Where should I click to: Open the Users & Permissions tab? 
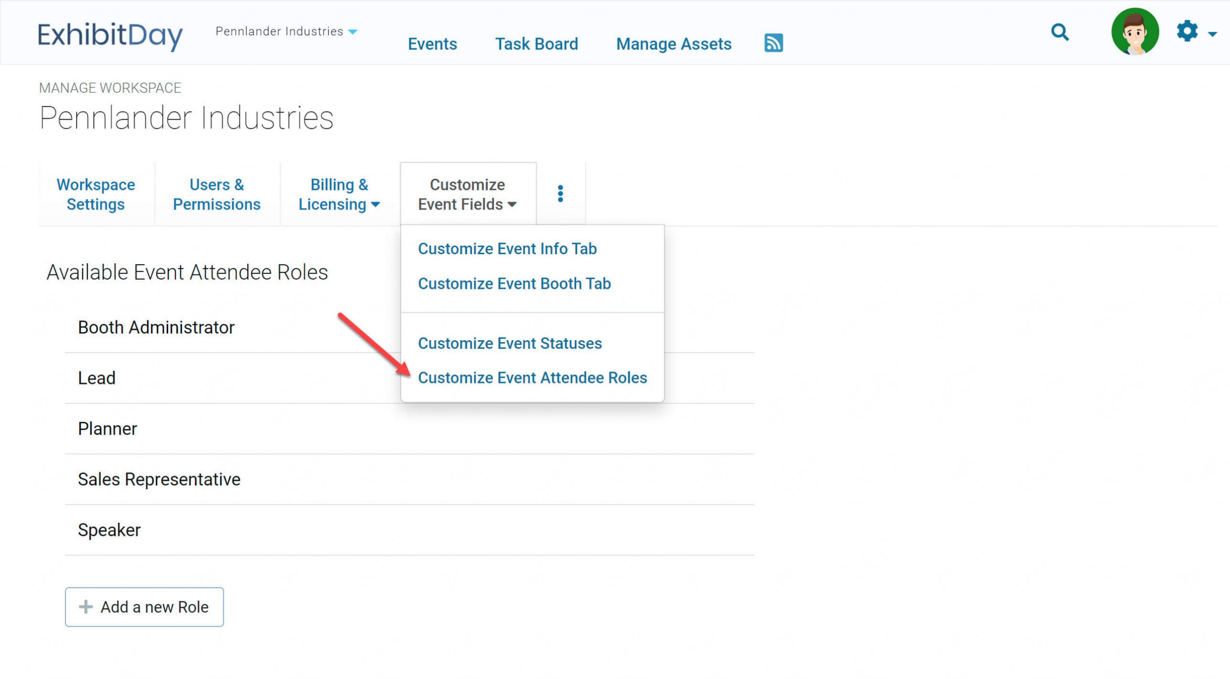[x=217, y=194]
